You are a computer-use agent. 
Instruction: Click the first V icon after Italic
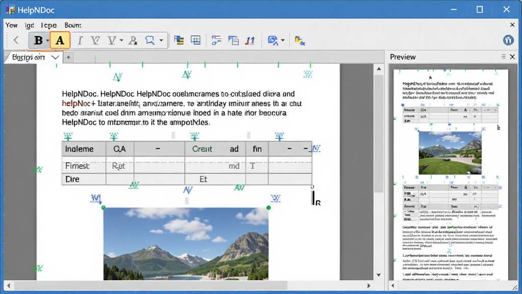95,40
